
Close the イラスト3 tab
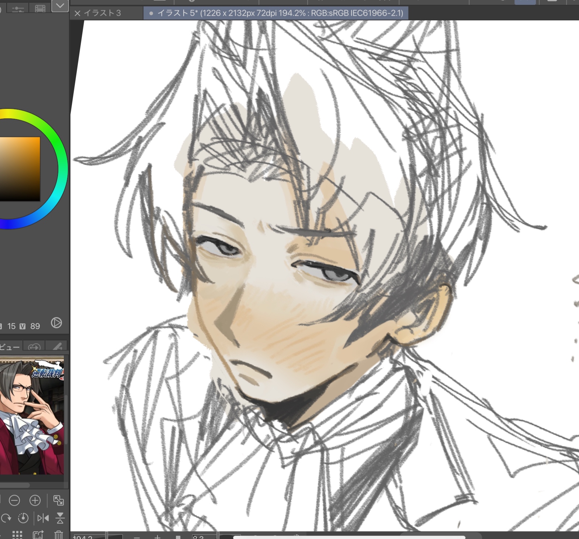pos(77,14)
